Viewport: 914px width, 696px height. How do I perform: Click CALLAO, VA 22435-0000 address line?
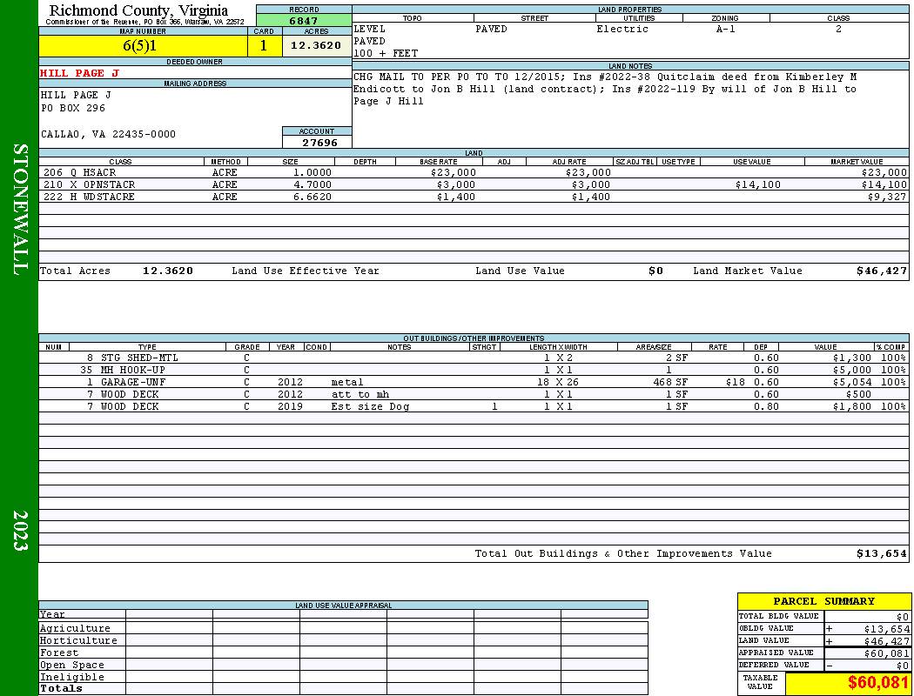[x=108, y=135]
